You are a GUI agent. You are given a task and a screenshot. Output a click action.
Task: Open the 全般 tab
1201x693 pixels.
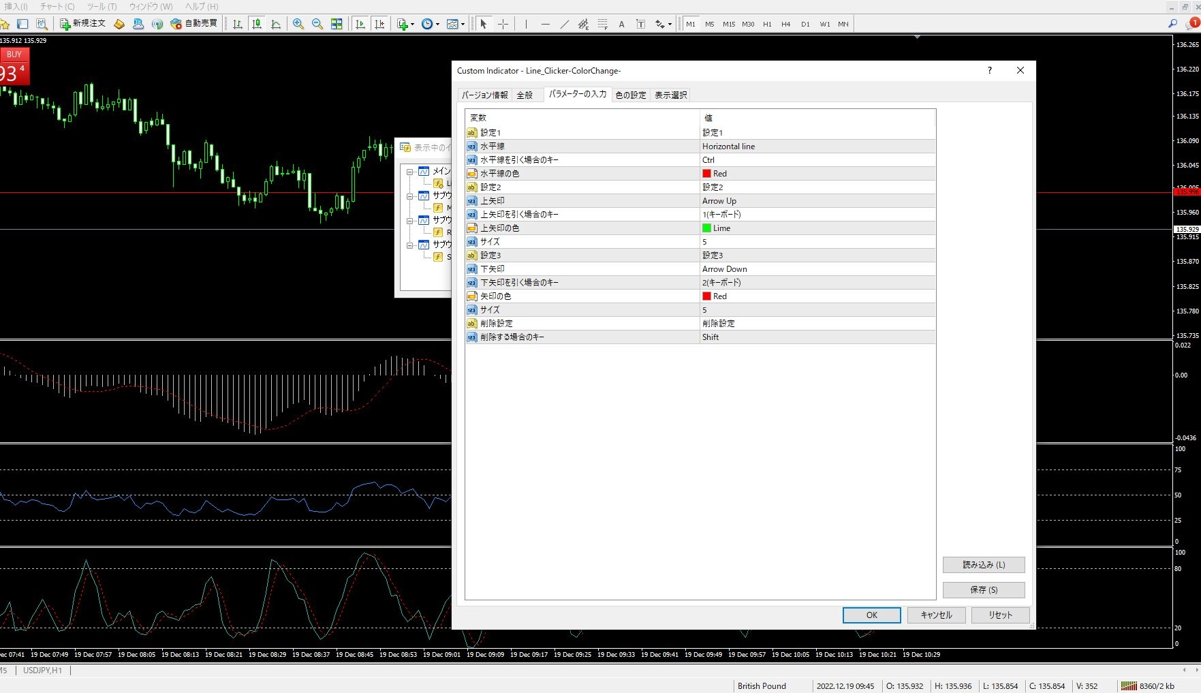(x=525, y=95)
